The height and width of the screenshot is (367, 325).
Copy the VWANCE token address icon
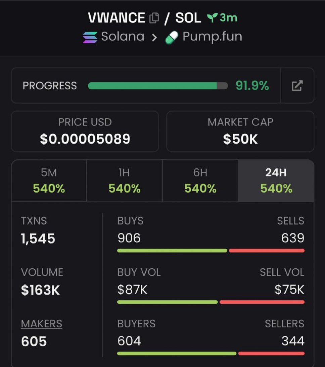coord(154,18)
